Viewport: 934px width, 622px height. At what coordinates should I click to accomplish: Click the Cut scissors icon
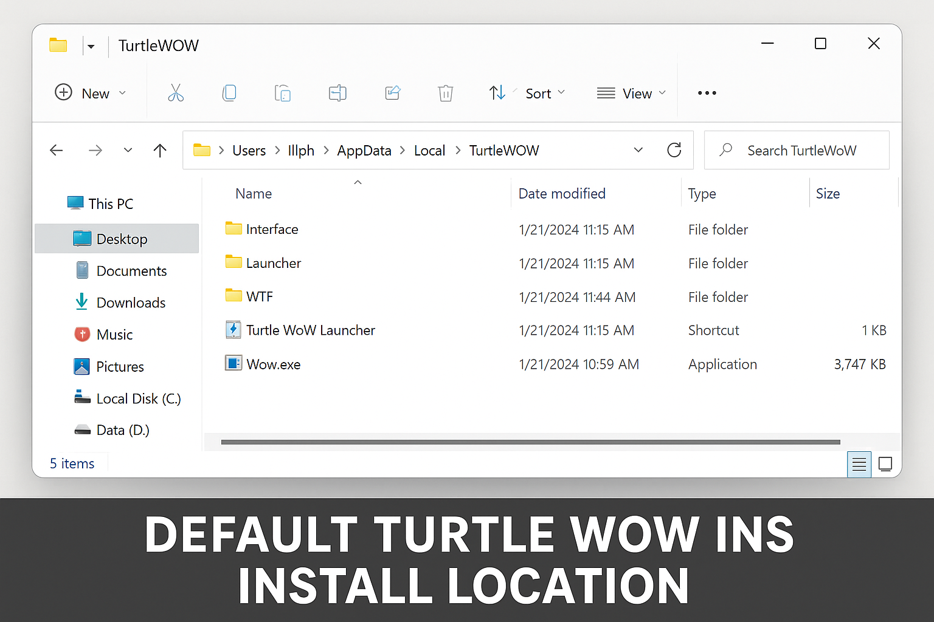coord(176,93)
